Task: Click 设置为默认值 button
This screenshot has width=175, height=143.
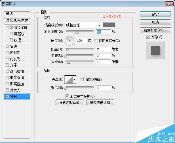Action: click(69, 102)
